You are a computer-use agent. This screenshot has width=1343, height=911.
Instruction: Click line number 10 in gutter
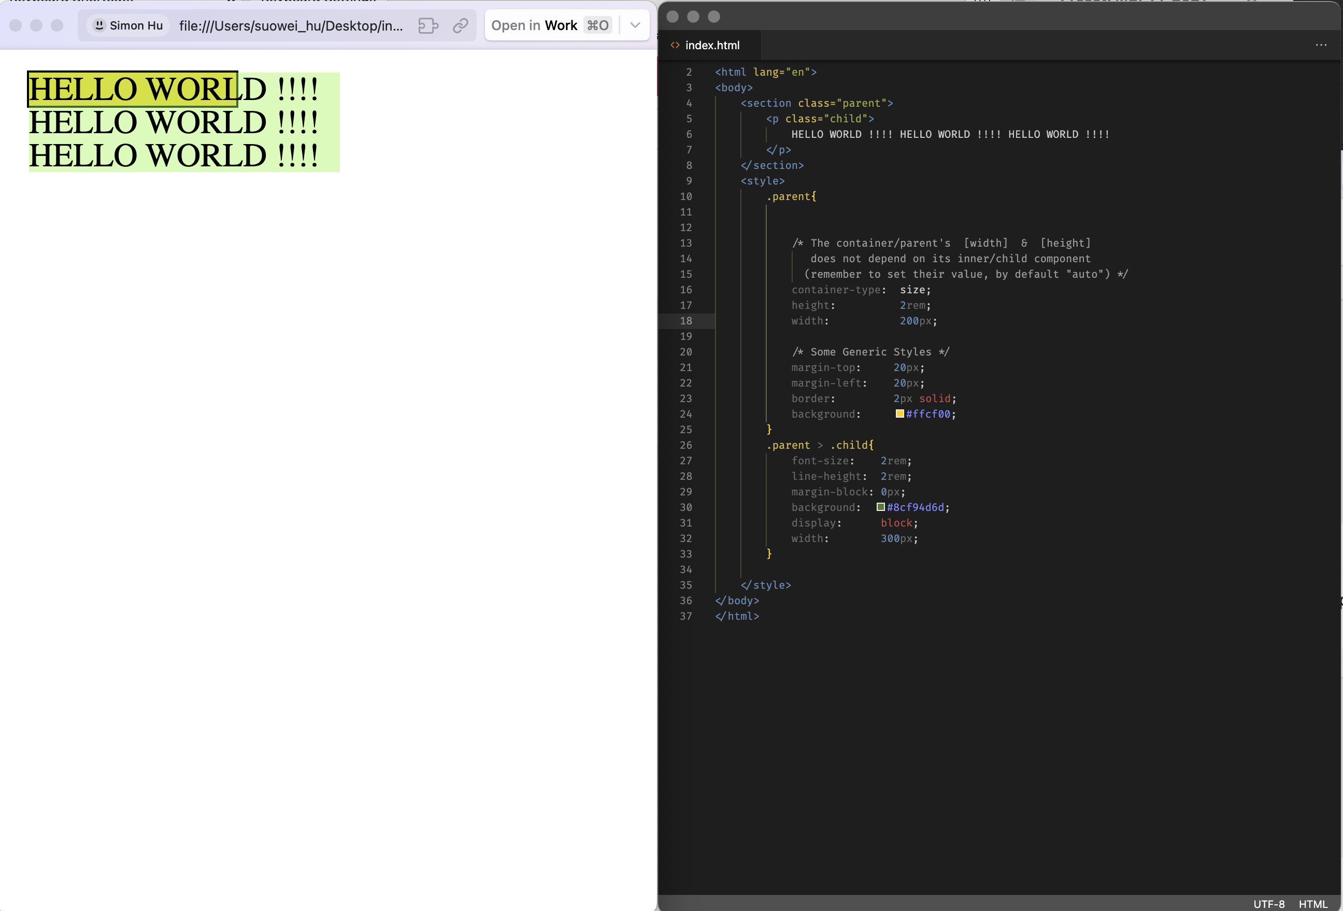(x=685, y=196)
